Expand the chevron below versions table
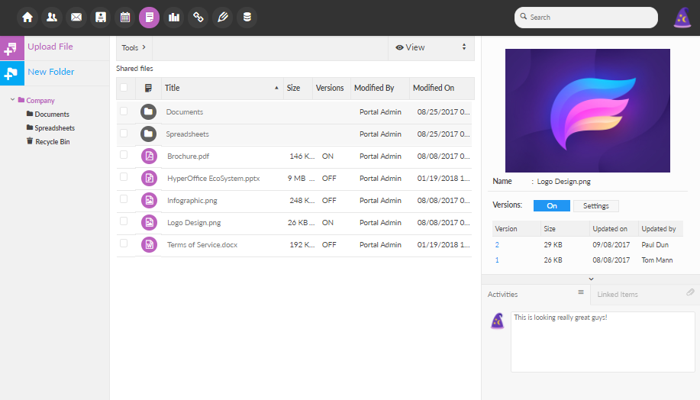 [x=591, y=279]
